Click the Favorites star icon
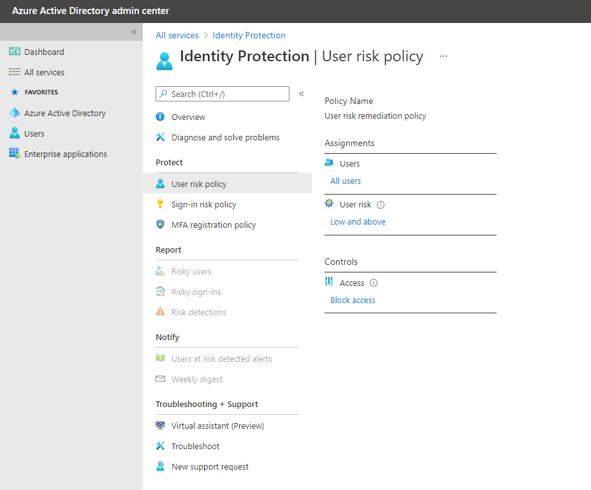Viewport: 591px width, 490px height. pos(15,92)
